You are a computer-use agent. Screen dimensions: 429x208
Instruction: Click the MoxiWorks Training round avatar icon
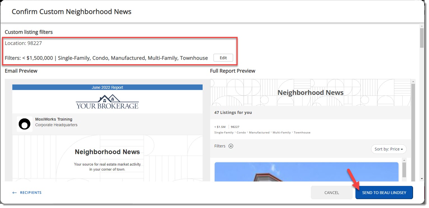coord(24,124)
